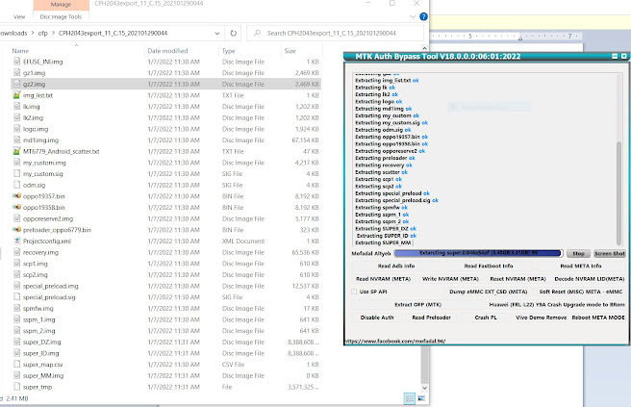Select the img_list.txt file icon
This screenshot has width=631, height=407.
(16, 95)
